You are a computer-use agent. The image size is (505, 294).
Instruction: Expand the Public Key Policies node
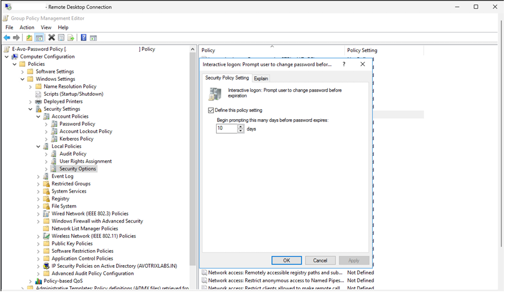pos(38,243)
